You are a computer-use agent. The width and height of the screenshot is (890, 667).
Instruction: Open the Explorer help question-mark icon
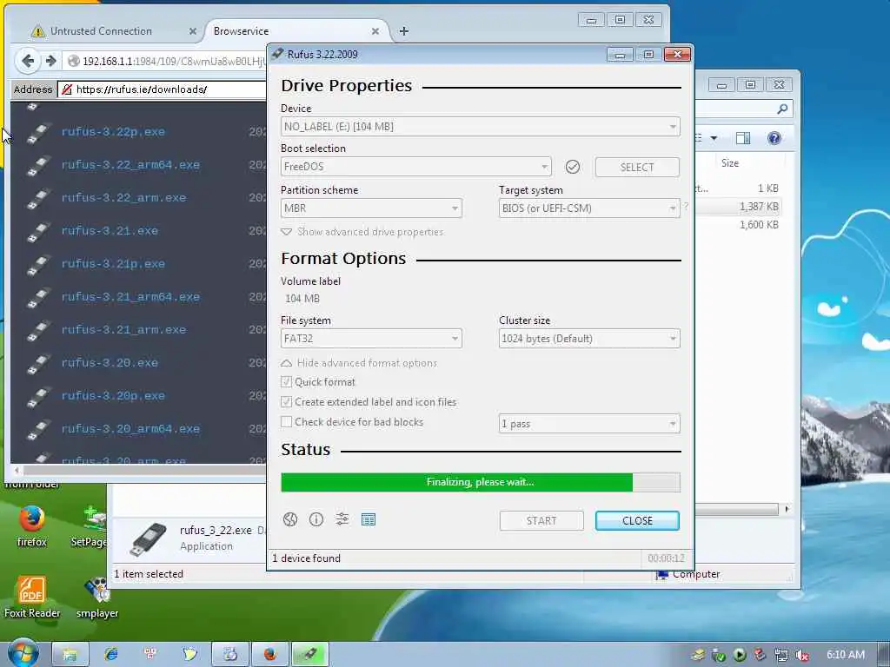pos(774,138)
